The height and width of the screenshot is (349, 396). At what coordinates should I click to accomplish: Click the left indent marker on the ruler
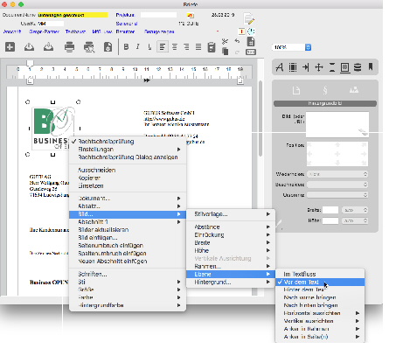[x=30, y=80]
